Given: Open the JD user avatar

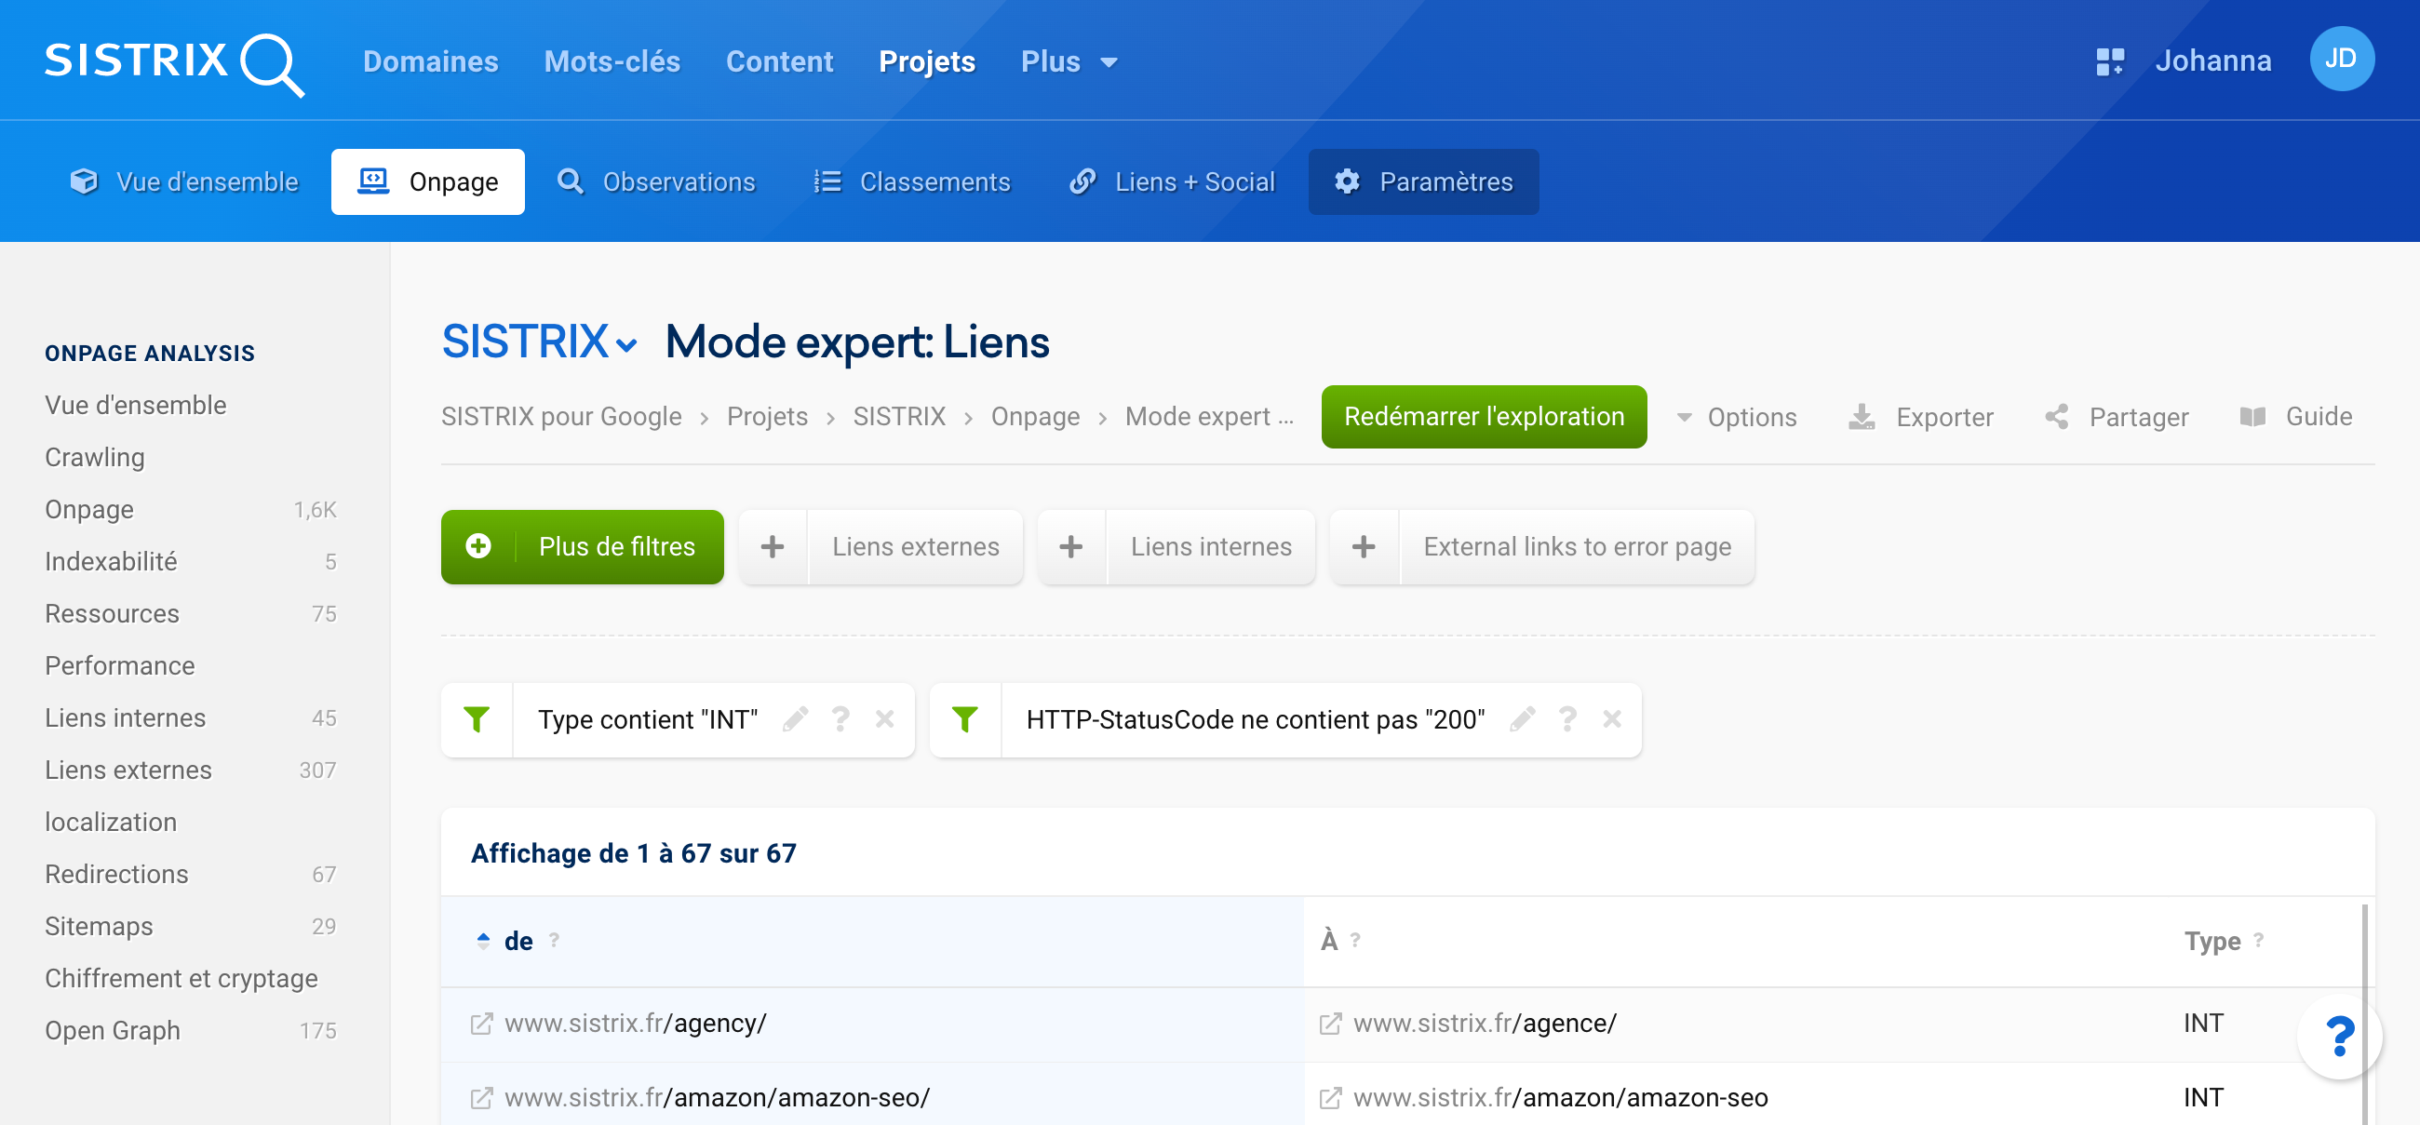Looking at the screenshot, I should 2342,60.
